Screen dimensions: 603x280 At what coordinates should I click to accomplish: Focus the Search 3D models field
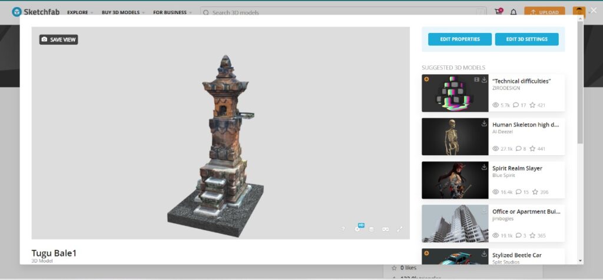point(343,12)
